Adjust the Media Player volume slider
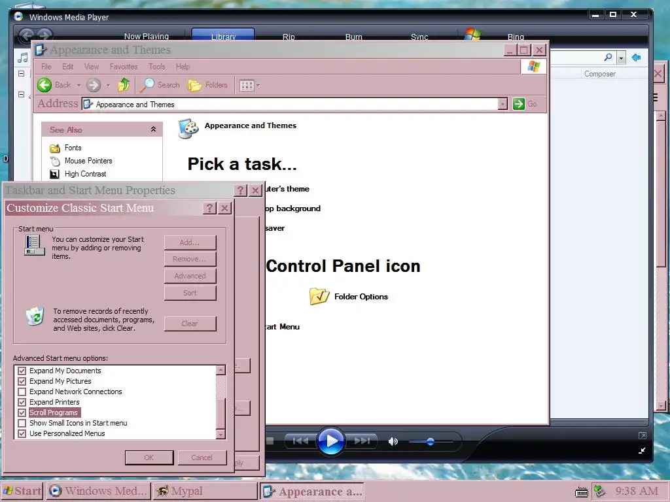Image resolution: width=670 pixels, height=502 pixels. [x=431, y=441]
